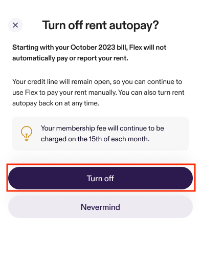Close the dialog with the X icon

[15, 25]
